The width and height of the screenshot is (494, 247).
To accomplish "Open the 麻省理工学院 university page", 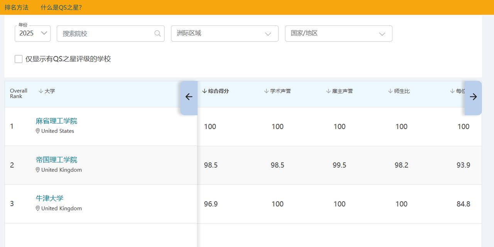I will click(56, 121).
